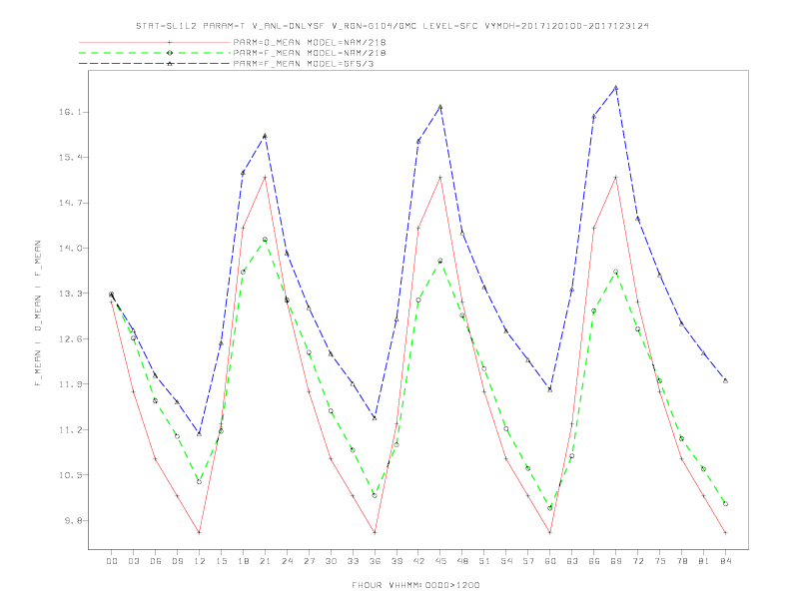Click x-axis tick label 69
This screenshot has width=791, height=611.
[x=616, y=561]
